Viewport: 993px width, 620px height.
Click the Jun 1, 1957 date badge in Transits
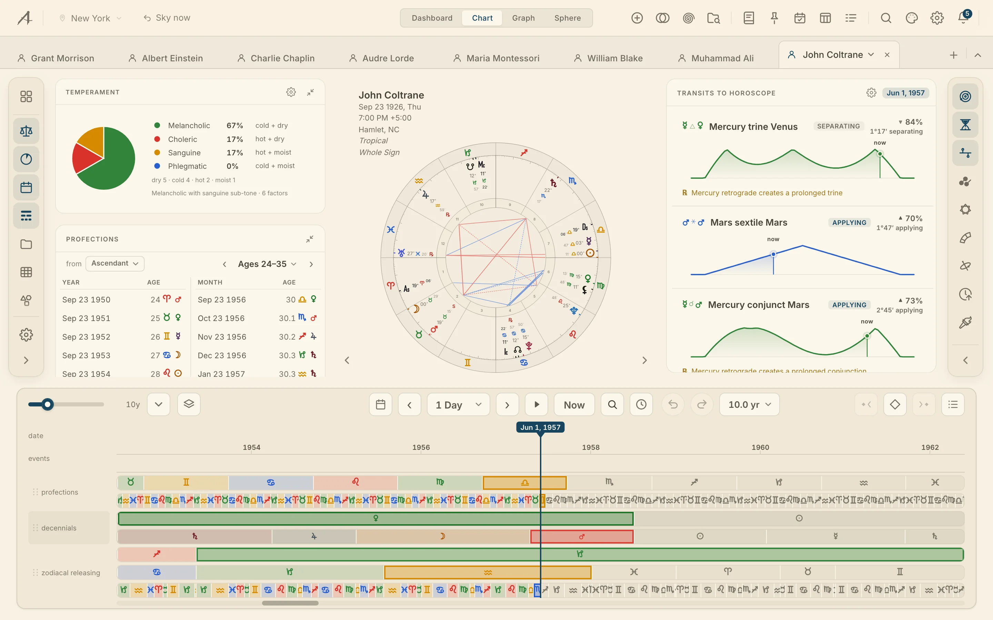point(905,93)
